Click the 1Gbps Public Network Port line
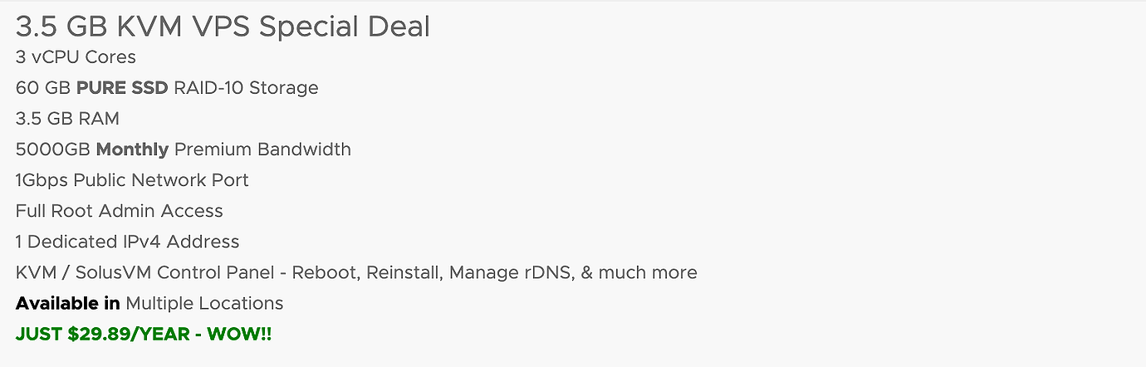 132,180
